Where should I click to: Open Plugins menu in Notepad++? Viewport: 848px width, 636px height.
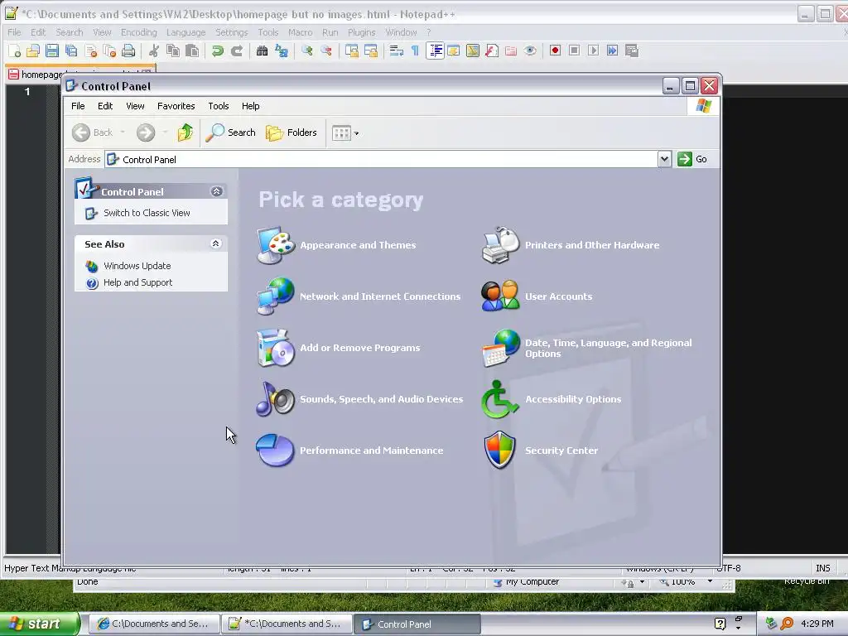[361, 32]
